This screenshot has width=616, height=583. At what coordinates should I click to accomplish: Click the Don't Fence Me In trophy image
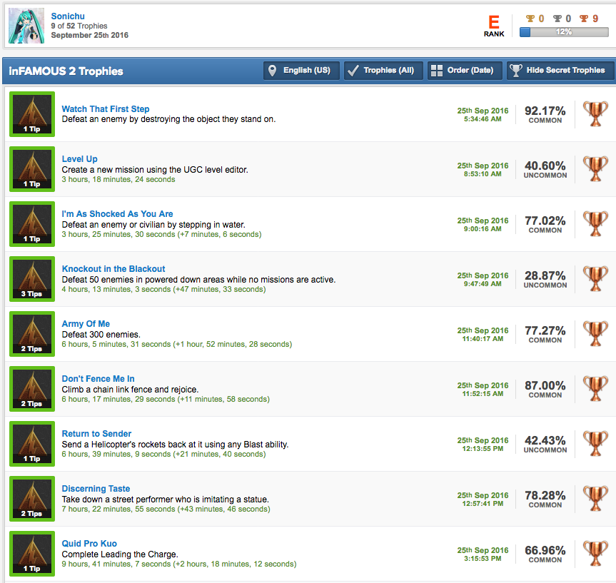pos(32,389)
